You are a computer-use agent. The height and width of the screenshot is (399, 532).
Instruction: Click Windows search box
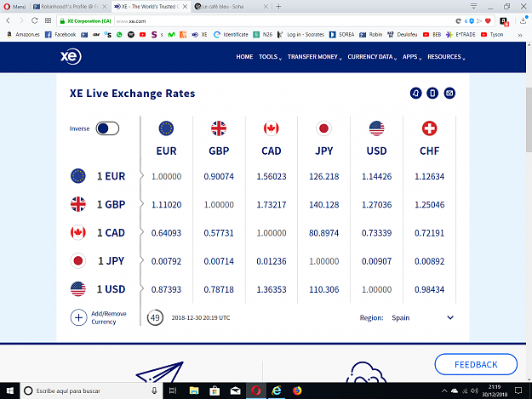pos(92,390)
